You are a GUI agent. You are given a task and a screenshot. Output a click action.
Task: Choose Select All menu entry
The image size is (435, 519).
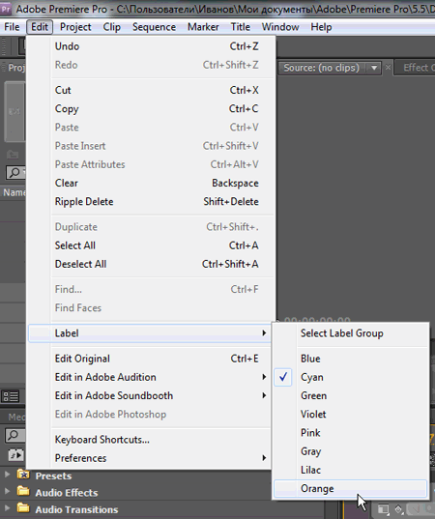(x=152, y=245)
